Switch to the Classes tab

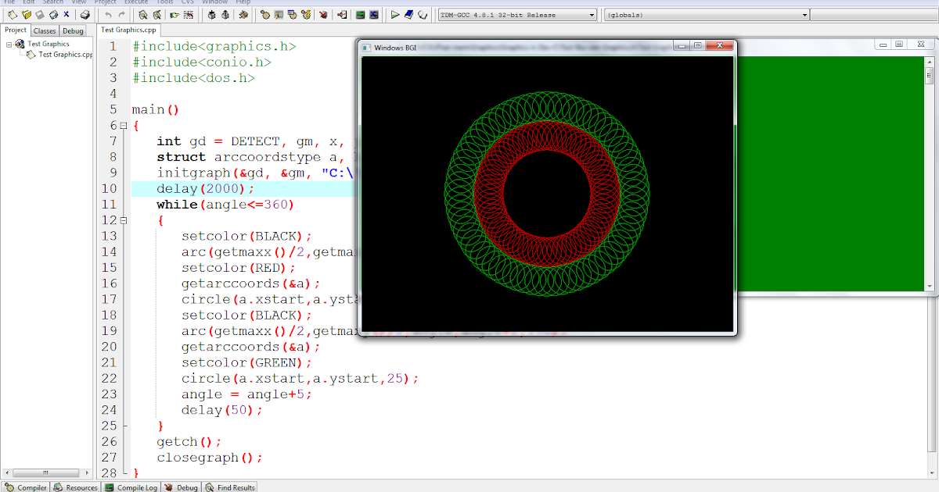click(45, 30)
